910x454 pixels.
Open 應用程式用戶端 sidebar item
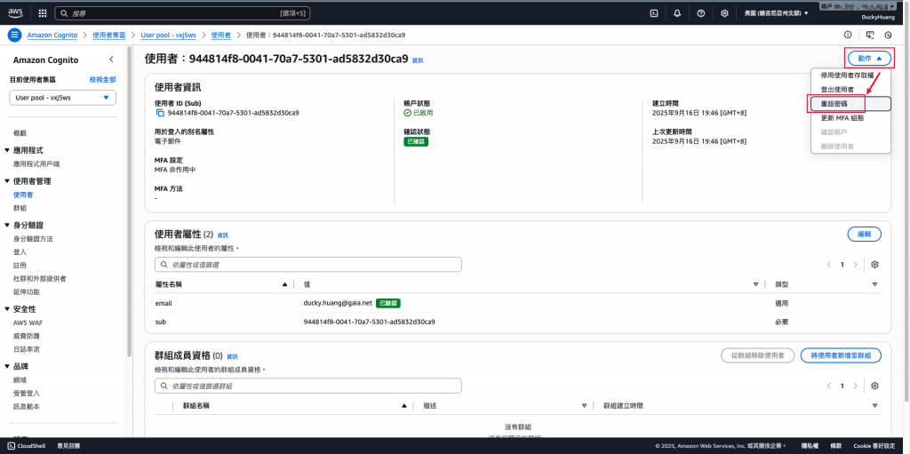36,163
